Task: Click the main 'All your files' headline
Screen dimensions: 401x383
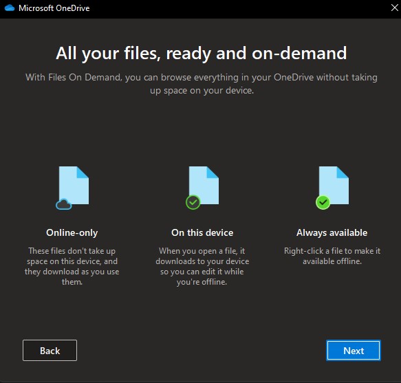Action: click(202, 53)
